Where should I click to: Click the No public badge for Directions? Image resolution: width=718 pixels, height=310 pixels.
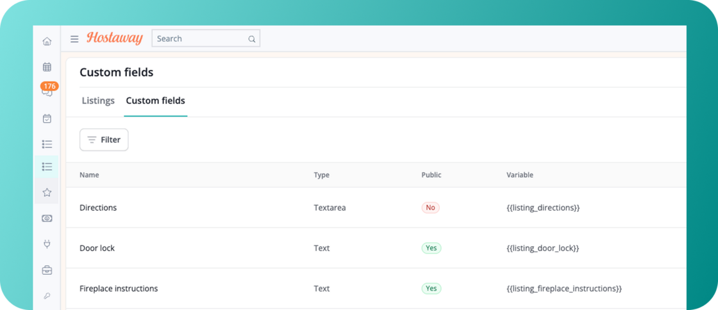pos(430,208)
